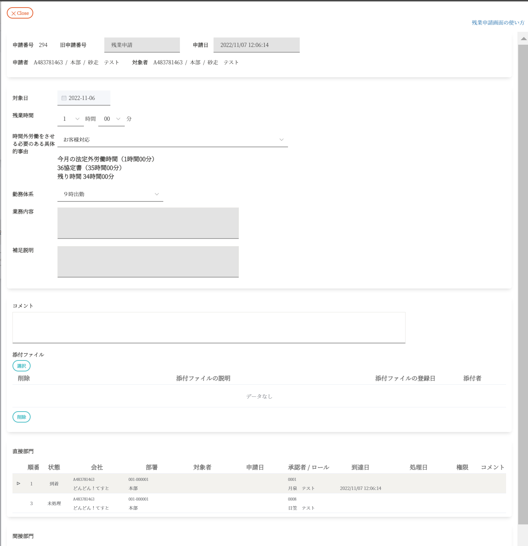
Task: Click the 状態 column header
Action: (54, 467)
